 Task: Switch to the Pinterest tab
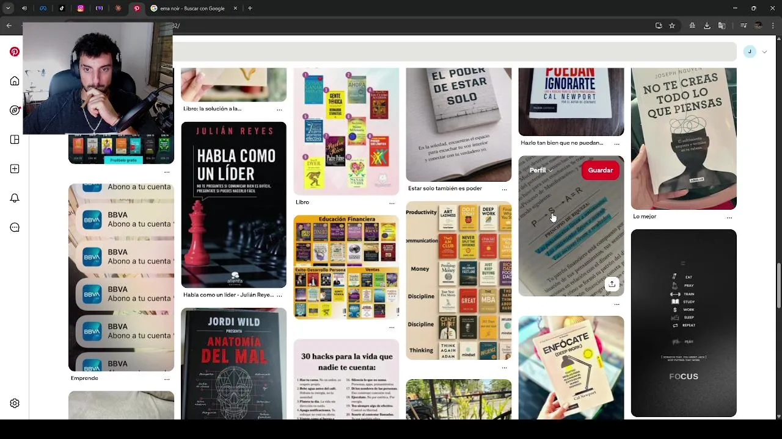click(136, 9)
